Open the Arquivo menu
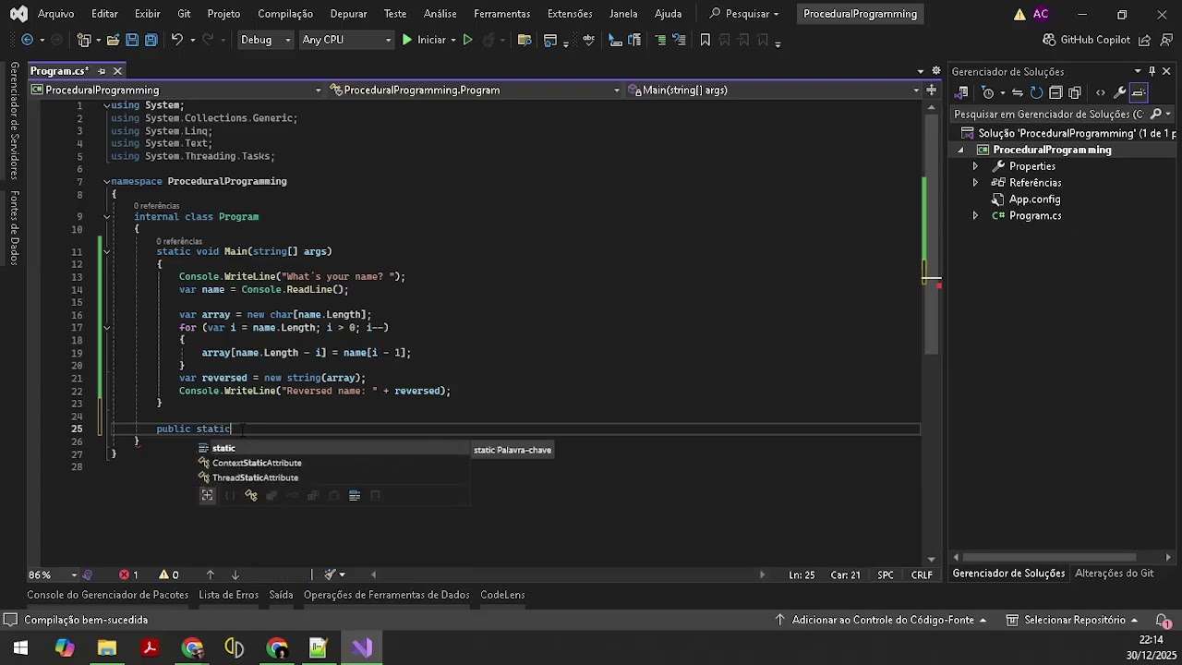The width and height of the screenshot is (1182, 665). [x=55, y=14]
